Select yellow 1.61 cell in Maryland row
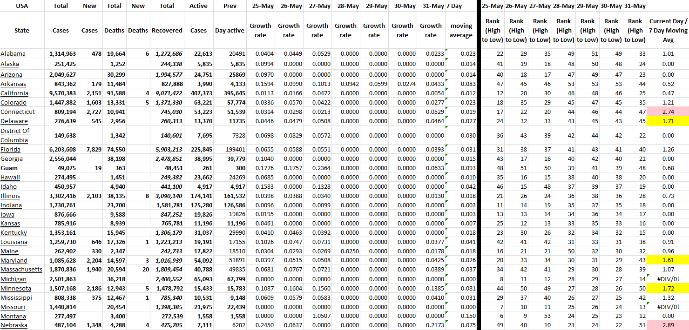 [x=668, y=260]
